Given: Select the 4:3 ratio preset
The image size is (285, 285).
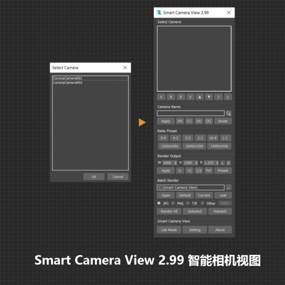Looking at the screenshot, I should coord(176,138).
